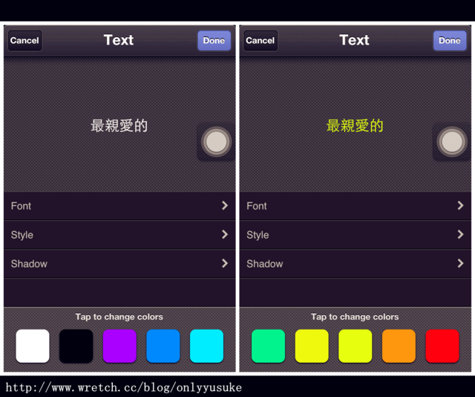The image size is (475, 397).
Task: Tap the AssistiveTouch button on the left screen
Action: pyautogui.click(x=216, y=141)
